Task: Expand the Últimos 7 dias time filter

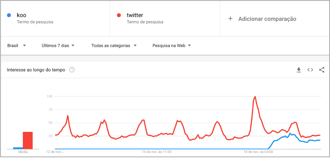Action: 58,46
